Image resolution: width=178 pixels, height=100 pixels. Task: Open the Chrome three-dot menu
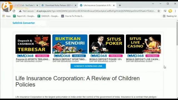[175, 11]
